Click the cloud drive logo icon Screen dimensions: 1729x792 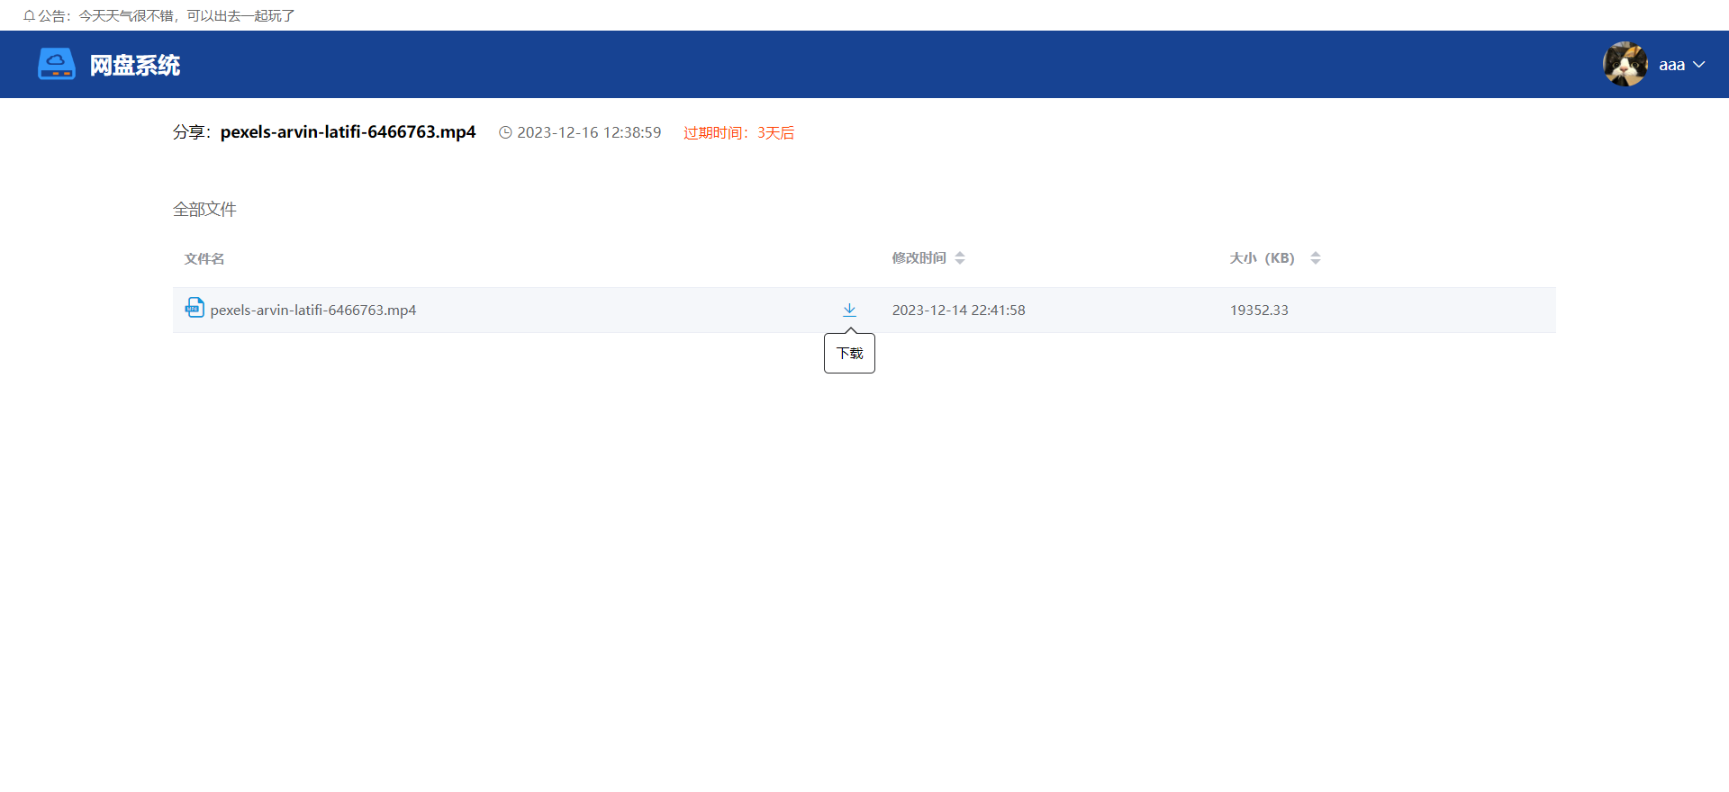[x=57, y=64]
